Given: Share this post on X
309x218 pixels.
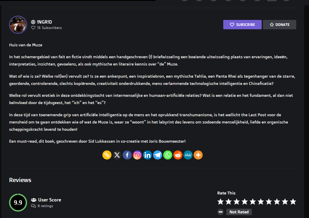Looking at the screenshot, I should (117, 155).
